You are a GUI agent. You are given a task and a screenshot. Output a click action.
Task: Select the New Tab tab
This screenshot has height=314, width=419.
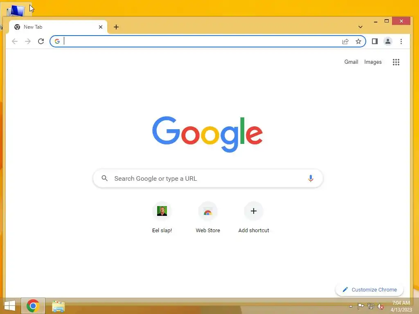[x=58, y=27]
